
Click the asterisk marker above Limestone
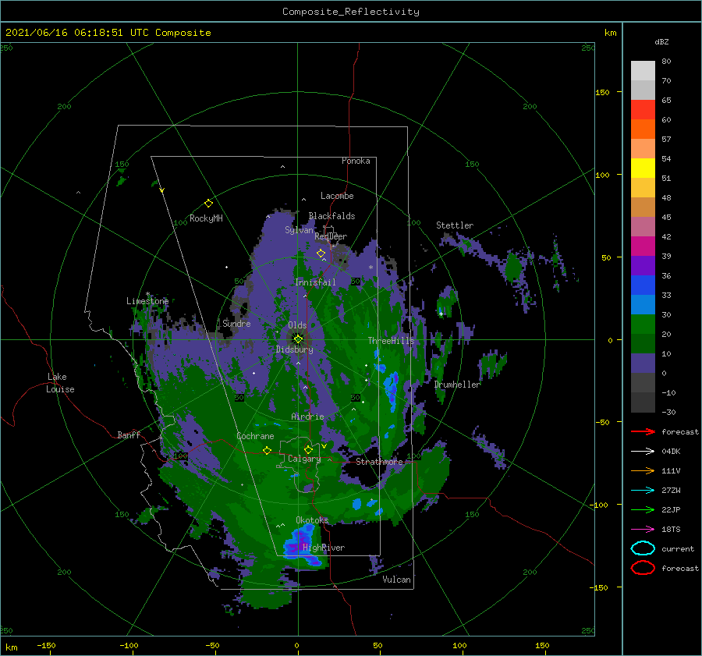click(x=147, y=295)
